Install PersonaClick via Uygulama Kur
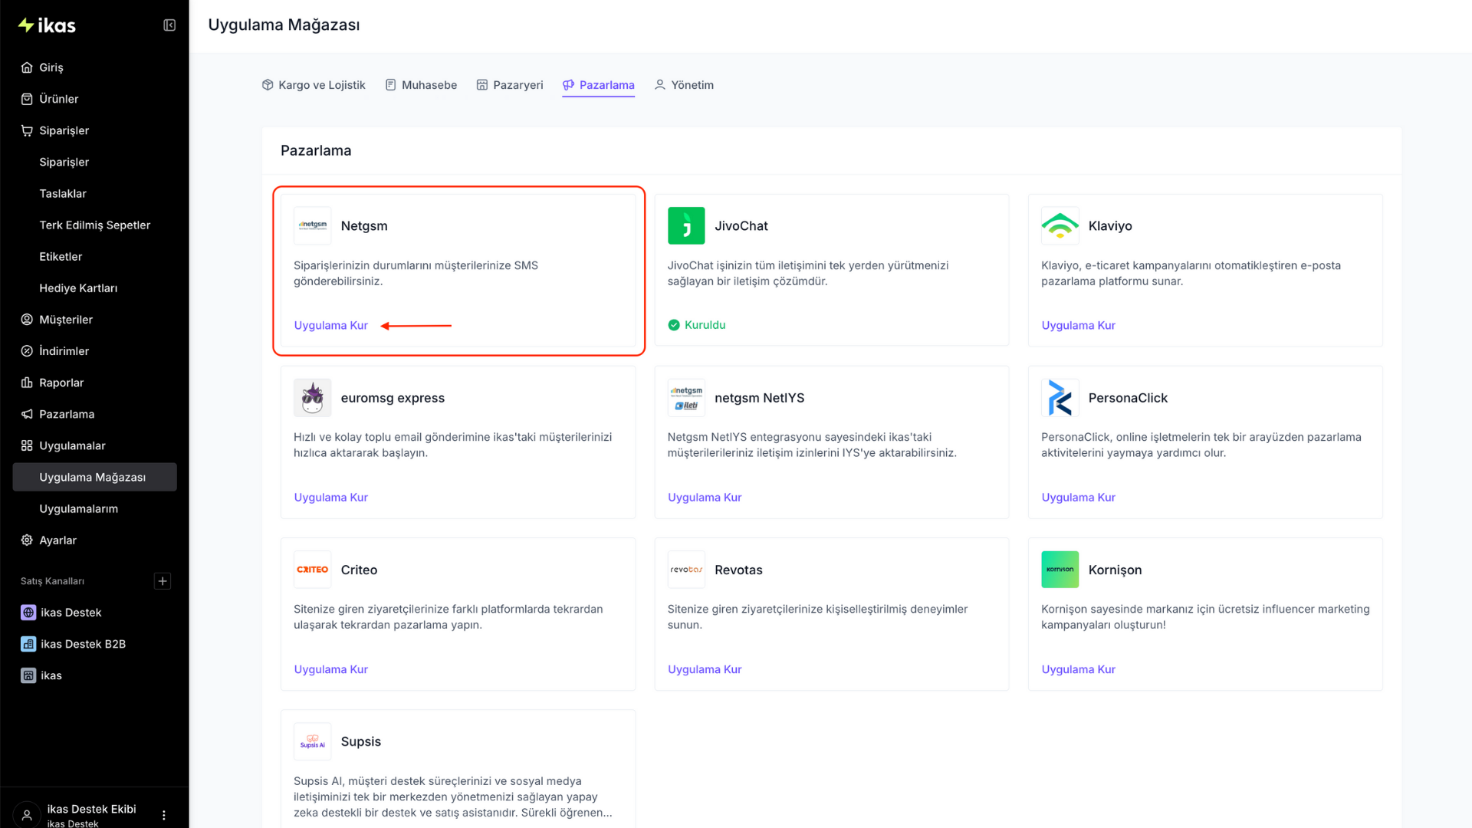The height and width of the screenshot is (828, 1472). [1078, 497]
